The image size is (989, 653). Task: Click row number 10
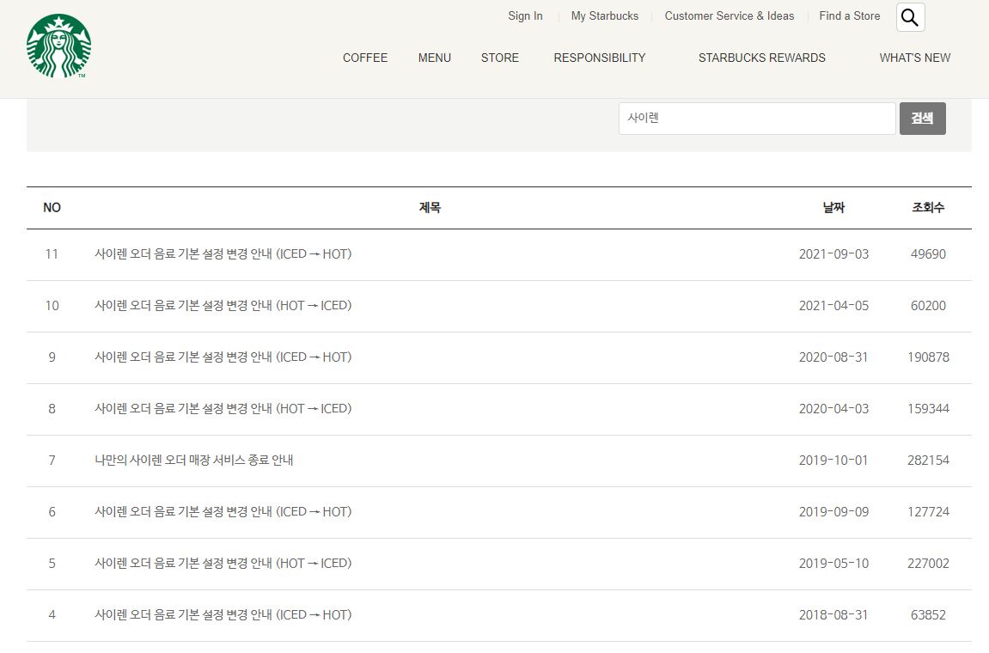pyautogui.click(x=52, y=306)
